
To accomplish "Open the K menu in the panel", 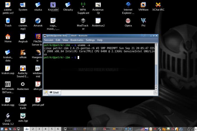I will coord(2,129).
